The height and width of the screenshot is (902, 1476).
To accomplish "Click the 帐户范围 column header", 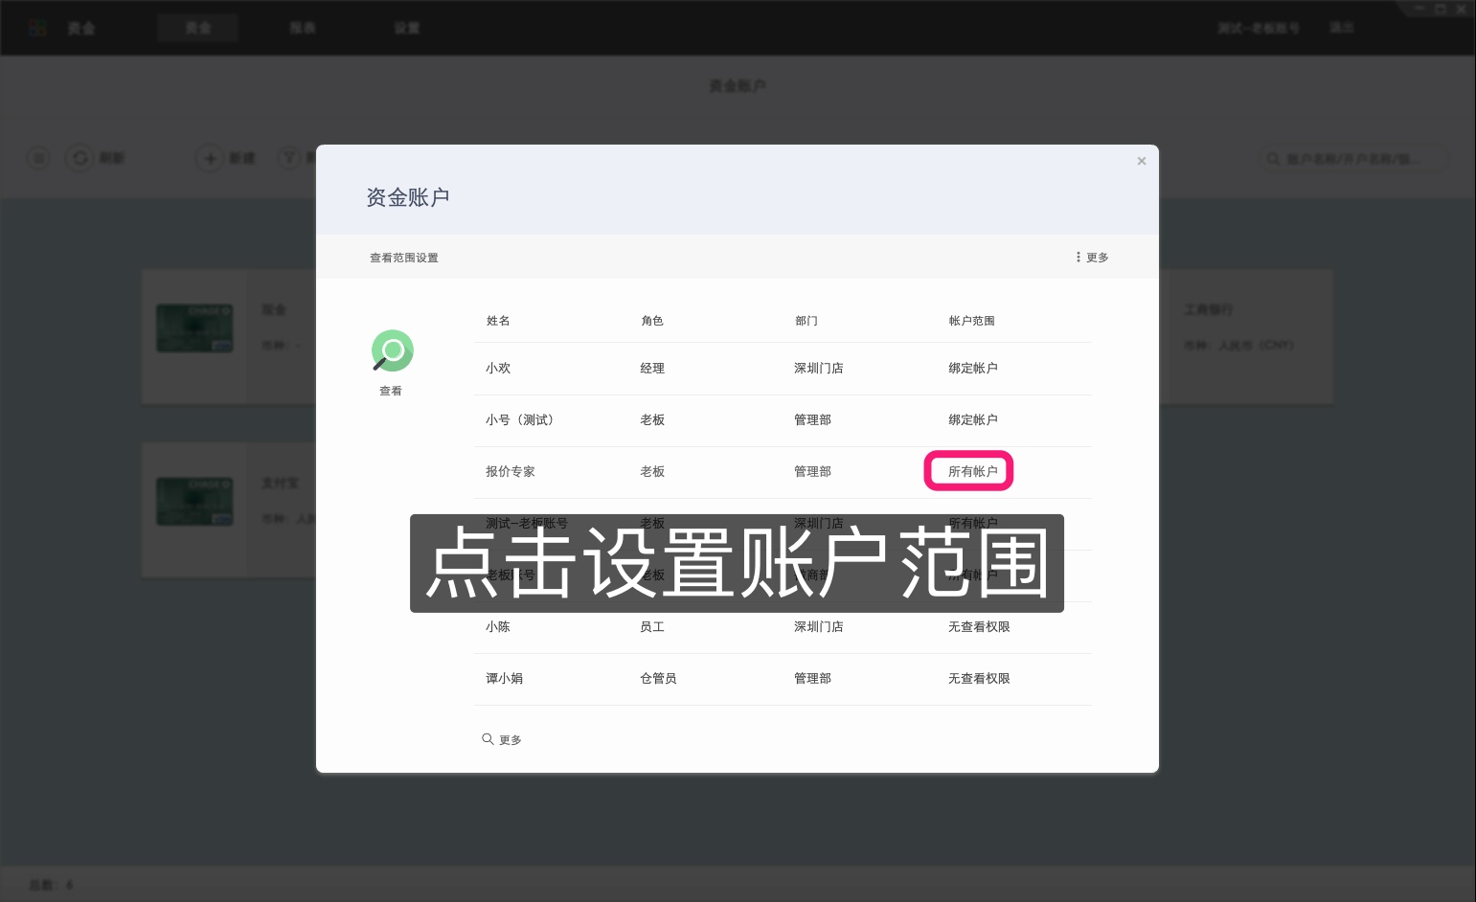I will tap(972, 321).
